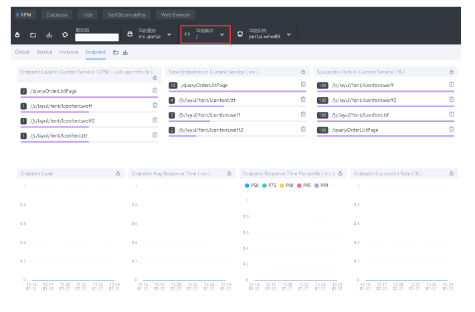
Task: Click the lock icon in the top toolbar
Action: 17,35
